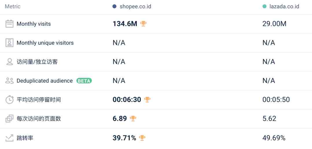Click the Deduplicated audience people icon
This screenshot has width=312, height=149.
point(10,81)
